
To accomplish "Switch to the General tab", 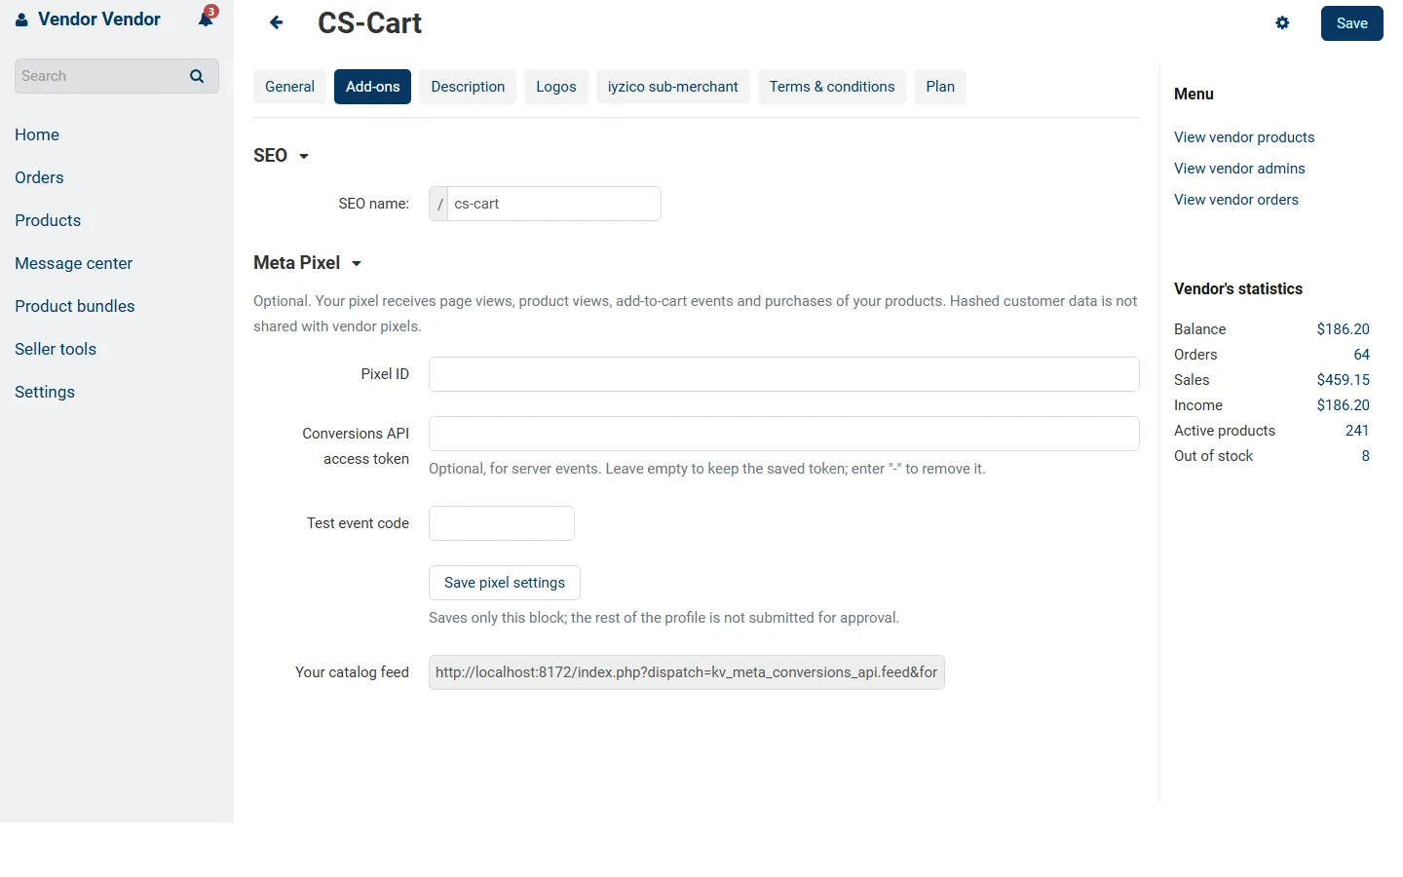I will [x=289, y=87].
